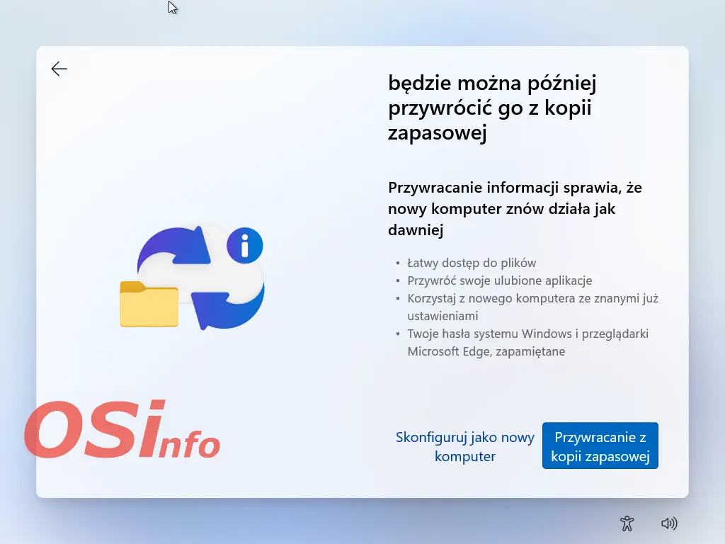This screenshot has width=725, height=544.
Task: Click the bullet "Przywróć swoje ulubione aplikacje"
Action: click(x=499, y=280)
